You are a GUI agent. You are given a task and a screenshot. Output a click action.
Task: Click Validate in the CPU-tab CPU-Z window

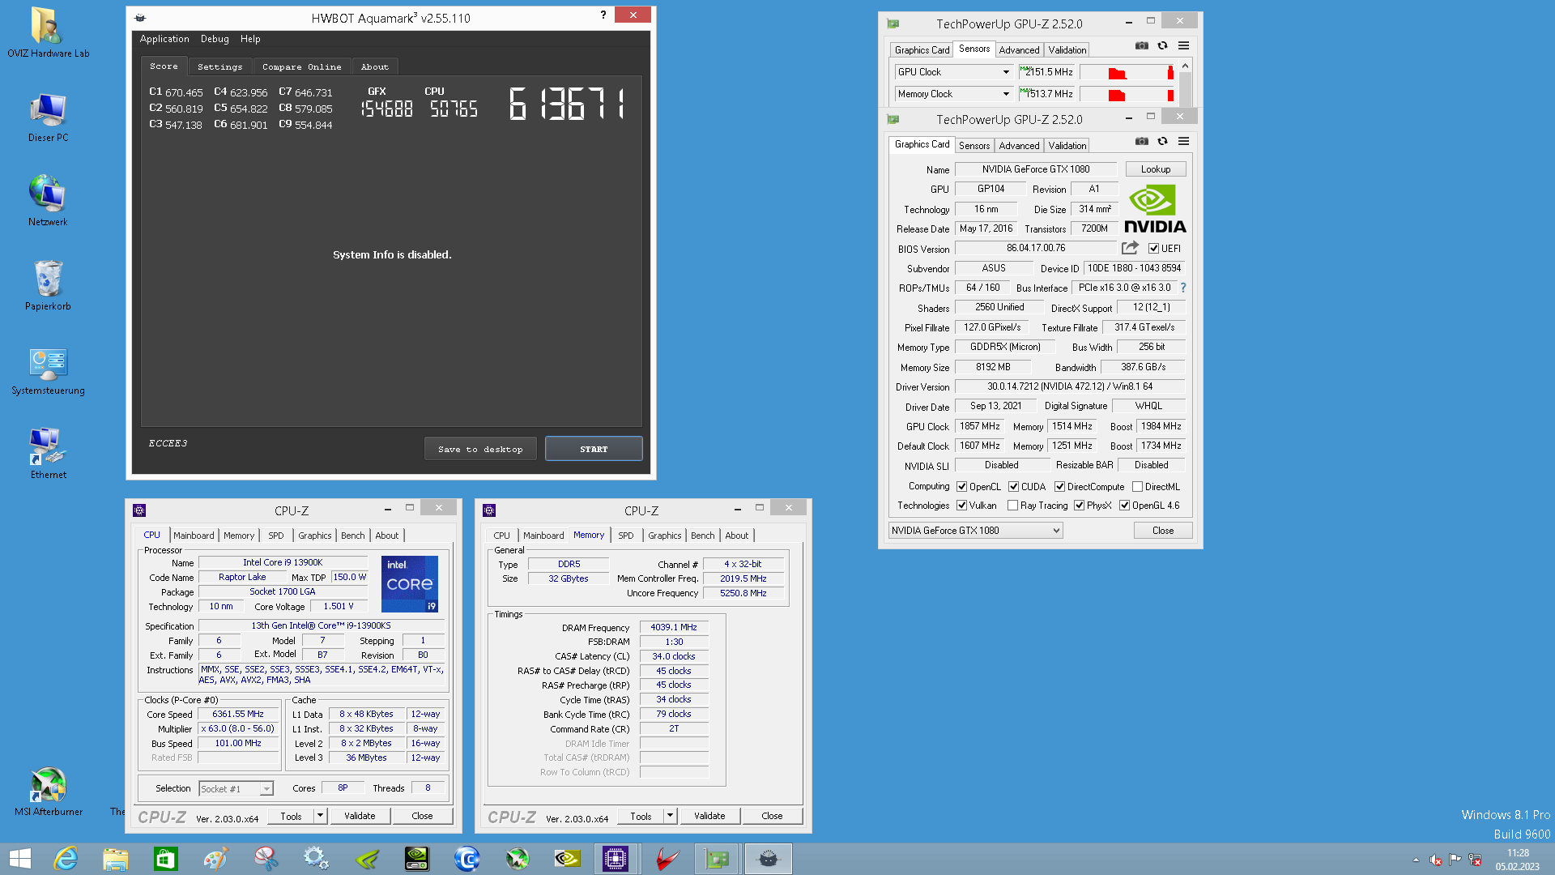click(360, 816)
